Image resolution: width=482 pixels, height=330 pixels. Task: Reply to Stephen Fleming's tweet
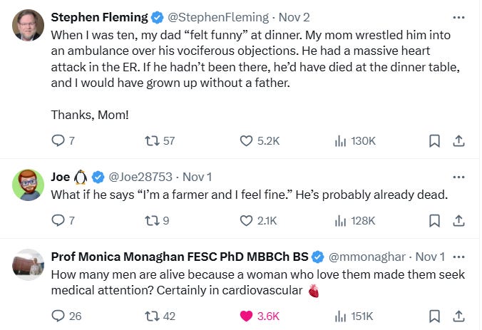pyautogui.click(x=58, y=141)
